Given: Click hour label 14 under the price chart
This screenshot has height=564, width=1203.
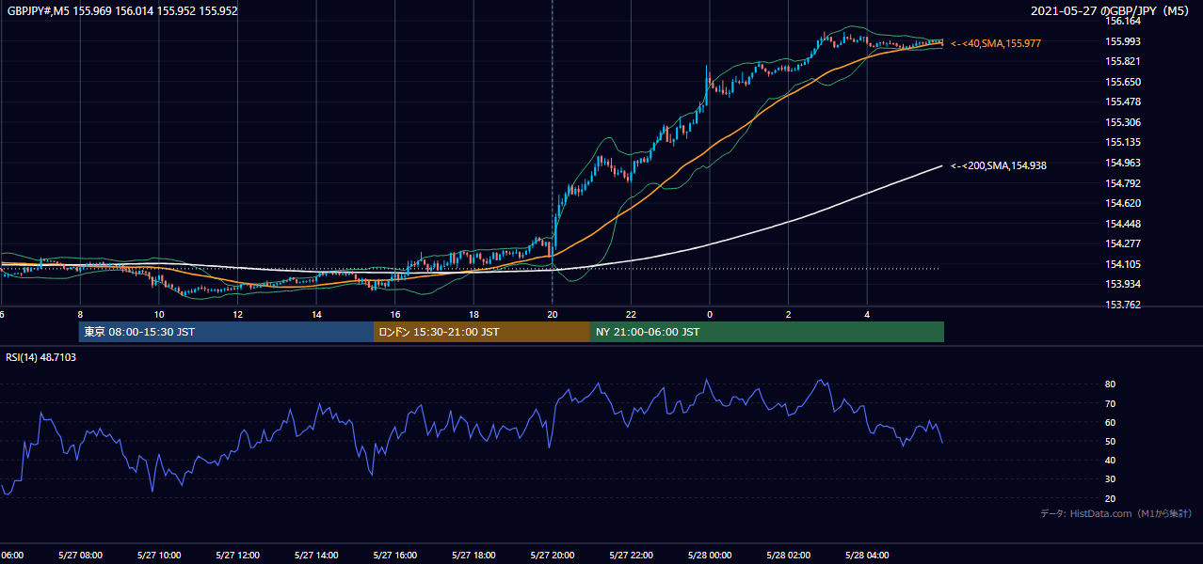Looking at the screenshot, I should pyautogui.click(x=315, y=315).
